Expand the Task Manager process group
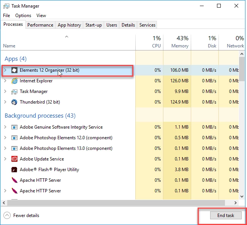 (x=5, y=91)
